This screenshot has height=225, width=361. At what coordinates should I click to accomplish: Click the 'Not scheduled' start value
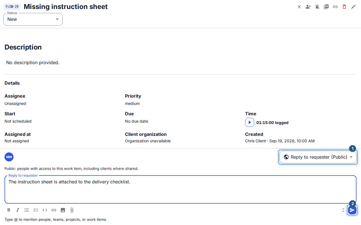click(18, 121)
